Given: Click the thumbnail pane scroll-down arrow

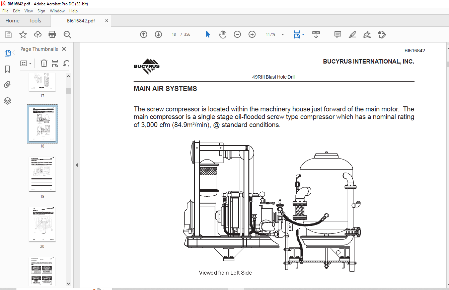Looking at the screenshot, I should (68, 284).
